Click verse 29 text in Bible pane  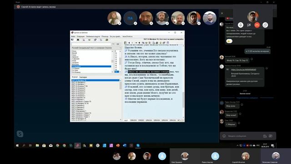(152, 91)
